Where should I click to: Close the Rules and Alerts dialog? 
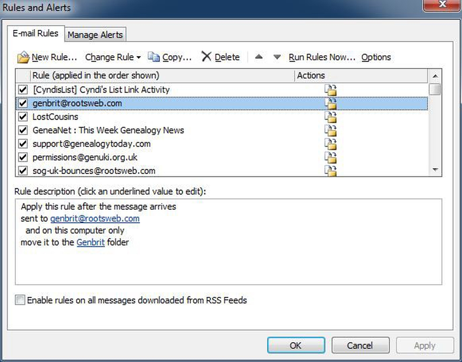[442, 5]
